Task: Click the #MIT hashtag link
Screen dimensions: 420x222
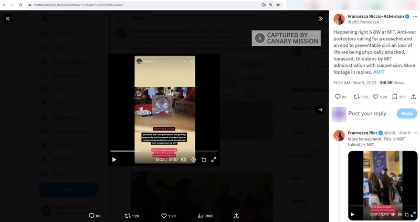Action: coord(379,72)
